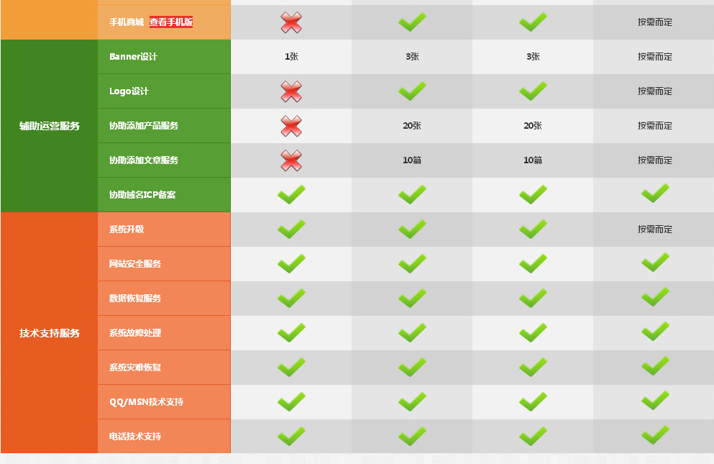
Task: Select the 技术支持服务 category cell
Action: pyautogui.click(x=49, y=333)
